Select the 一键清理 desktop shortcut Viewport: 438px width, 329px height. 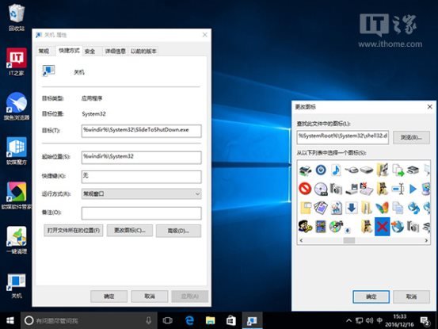(x=17, y=240)
